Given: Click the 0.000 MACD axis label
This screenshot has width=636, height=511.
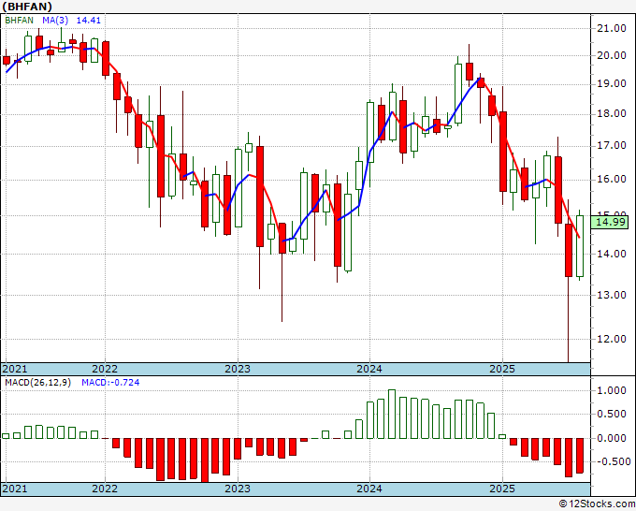Looking at the screenshot, I should pos(612,438).
